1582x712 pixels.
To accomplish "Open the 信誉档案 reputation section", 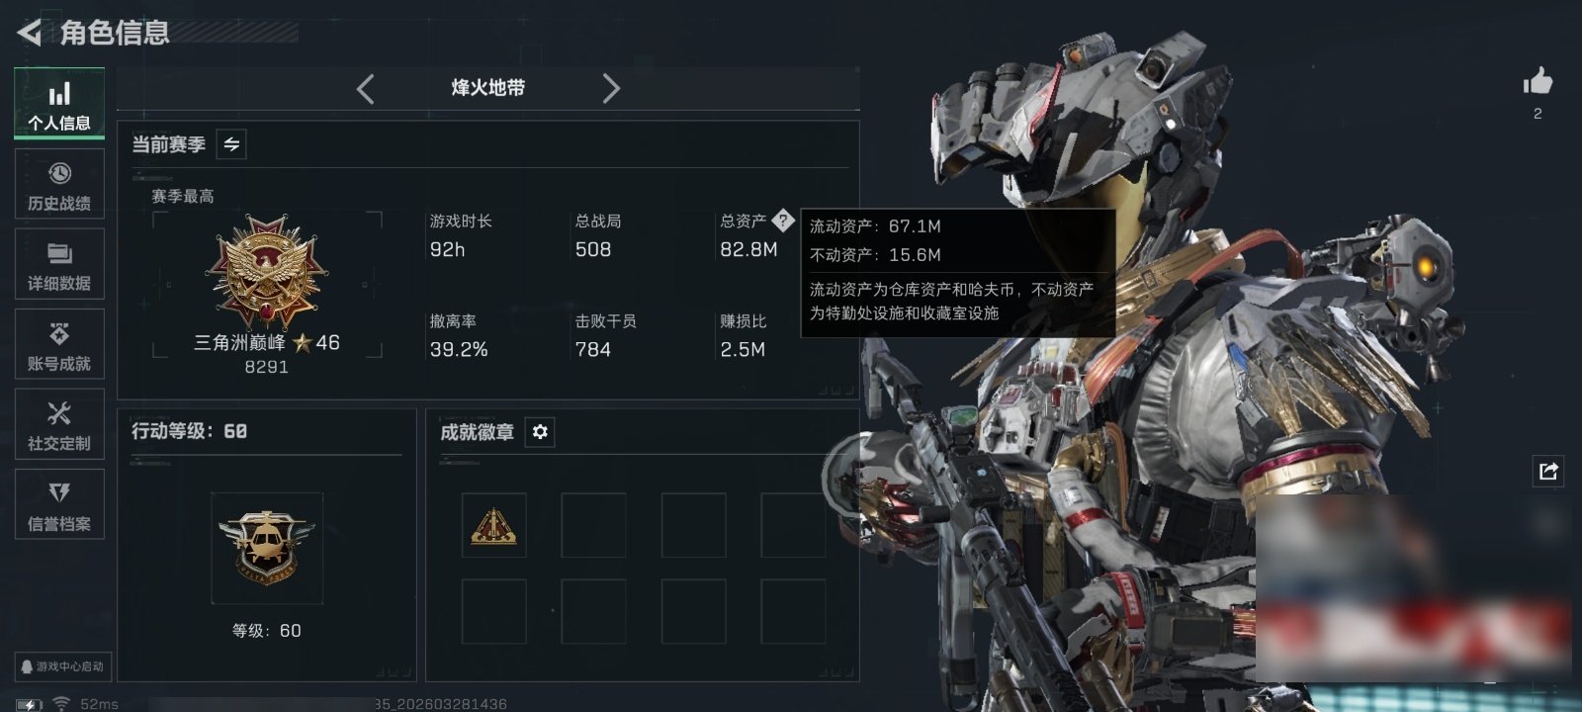I will point(59,504).
